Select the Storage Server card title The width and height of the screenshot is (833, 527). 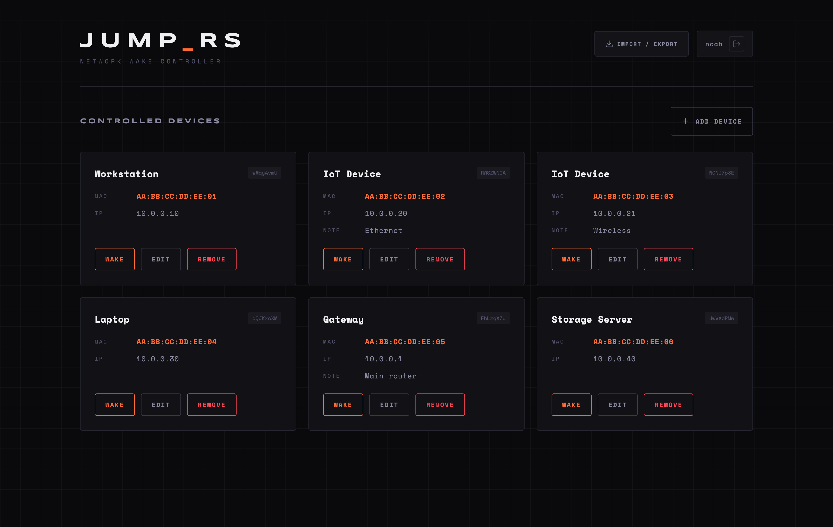tap(592, 320)
